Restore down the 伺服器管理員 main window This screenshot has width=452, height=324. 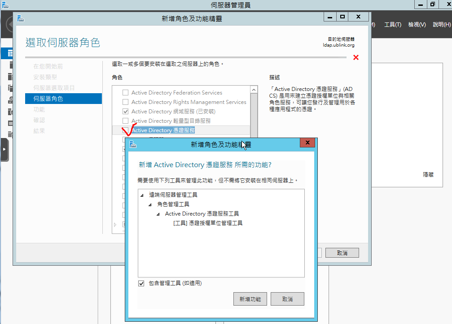pos(432,4)
